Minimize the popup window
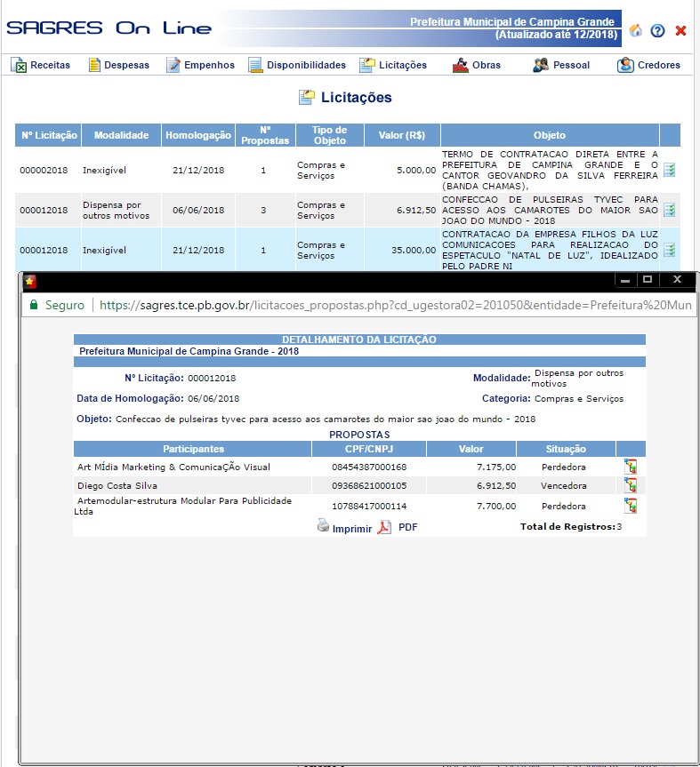Screen dimensions: 700x767 625,279
